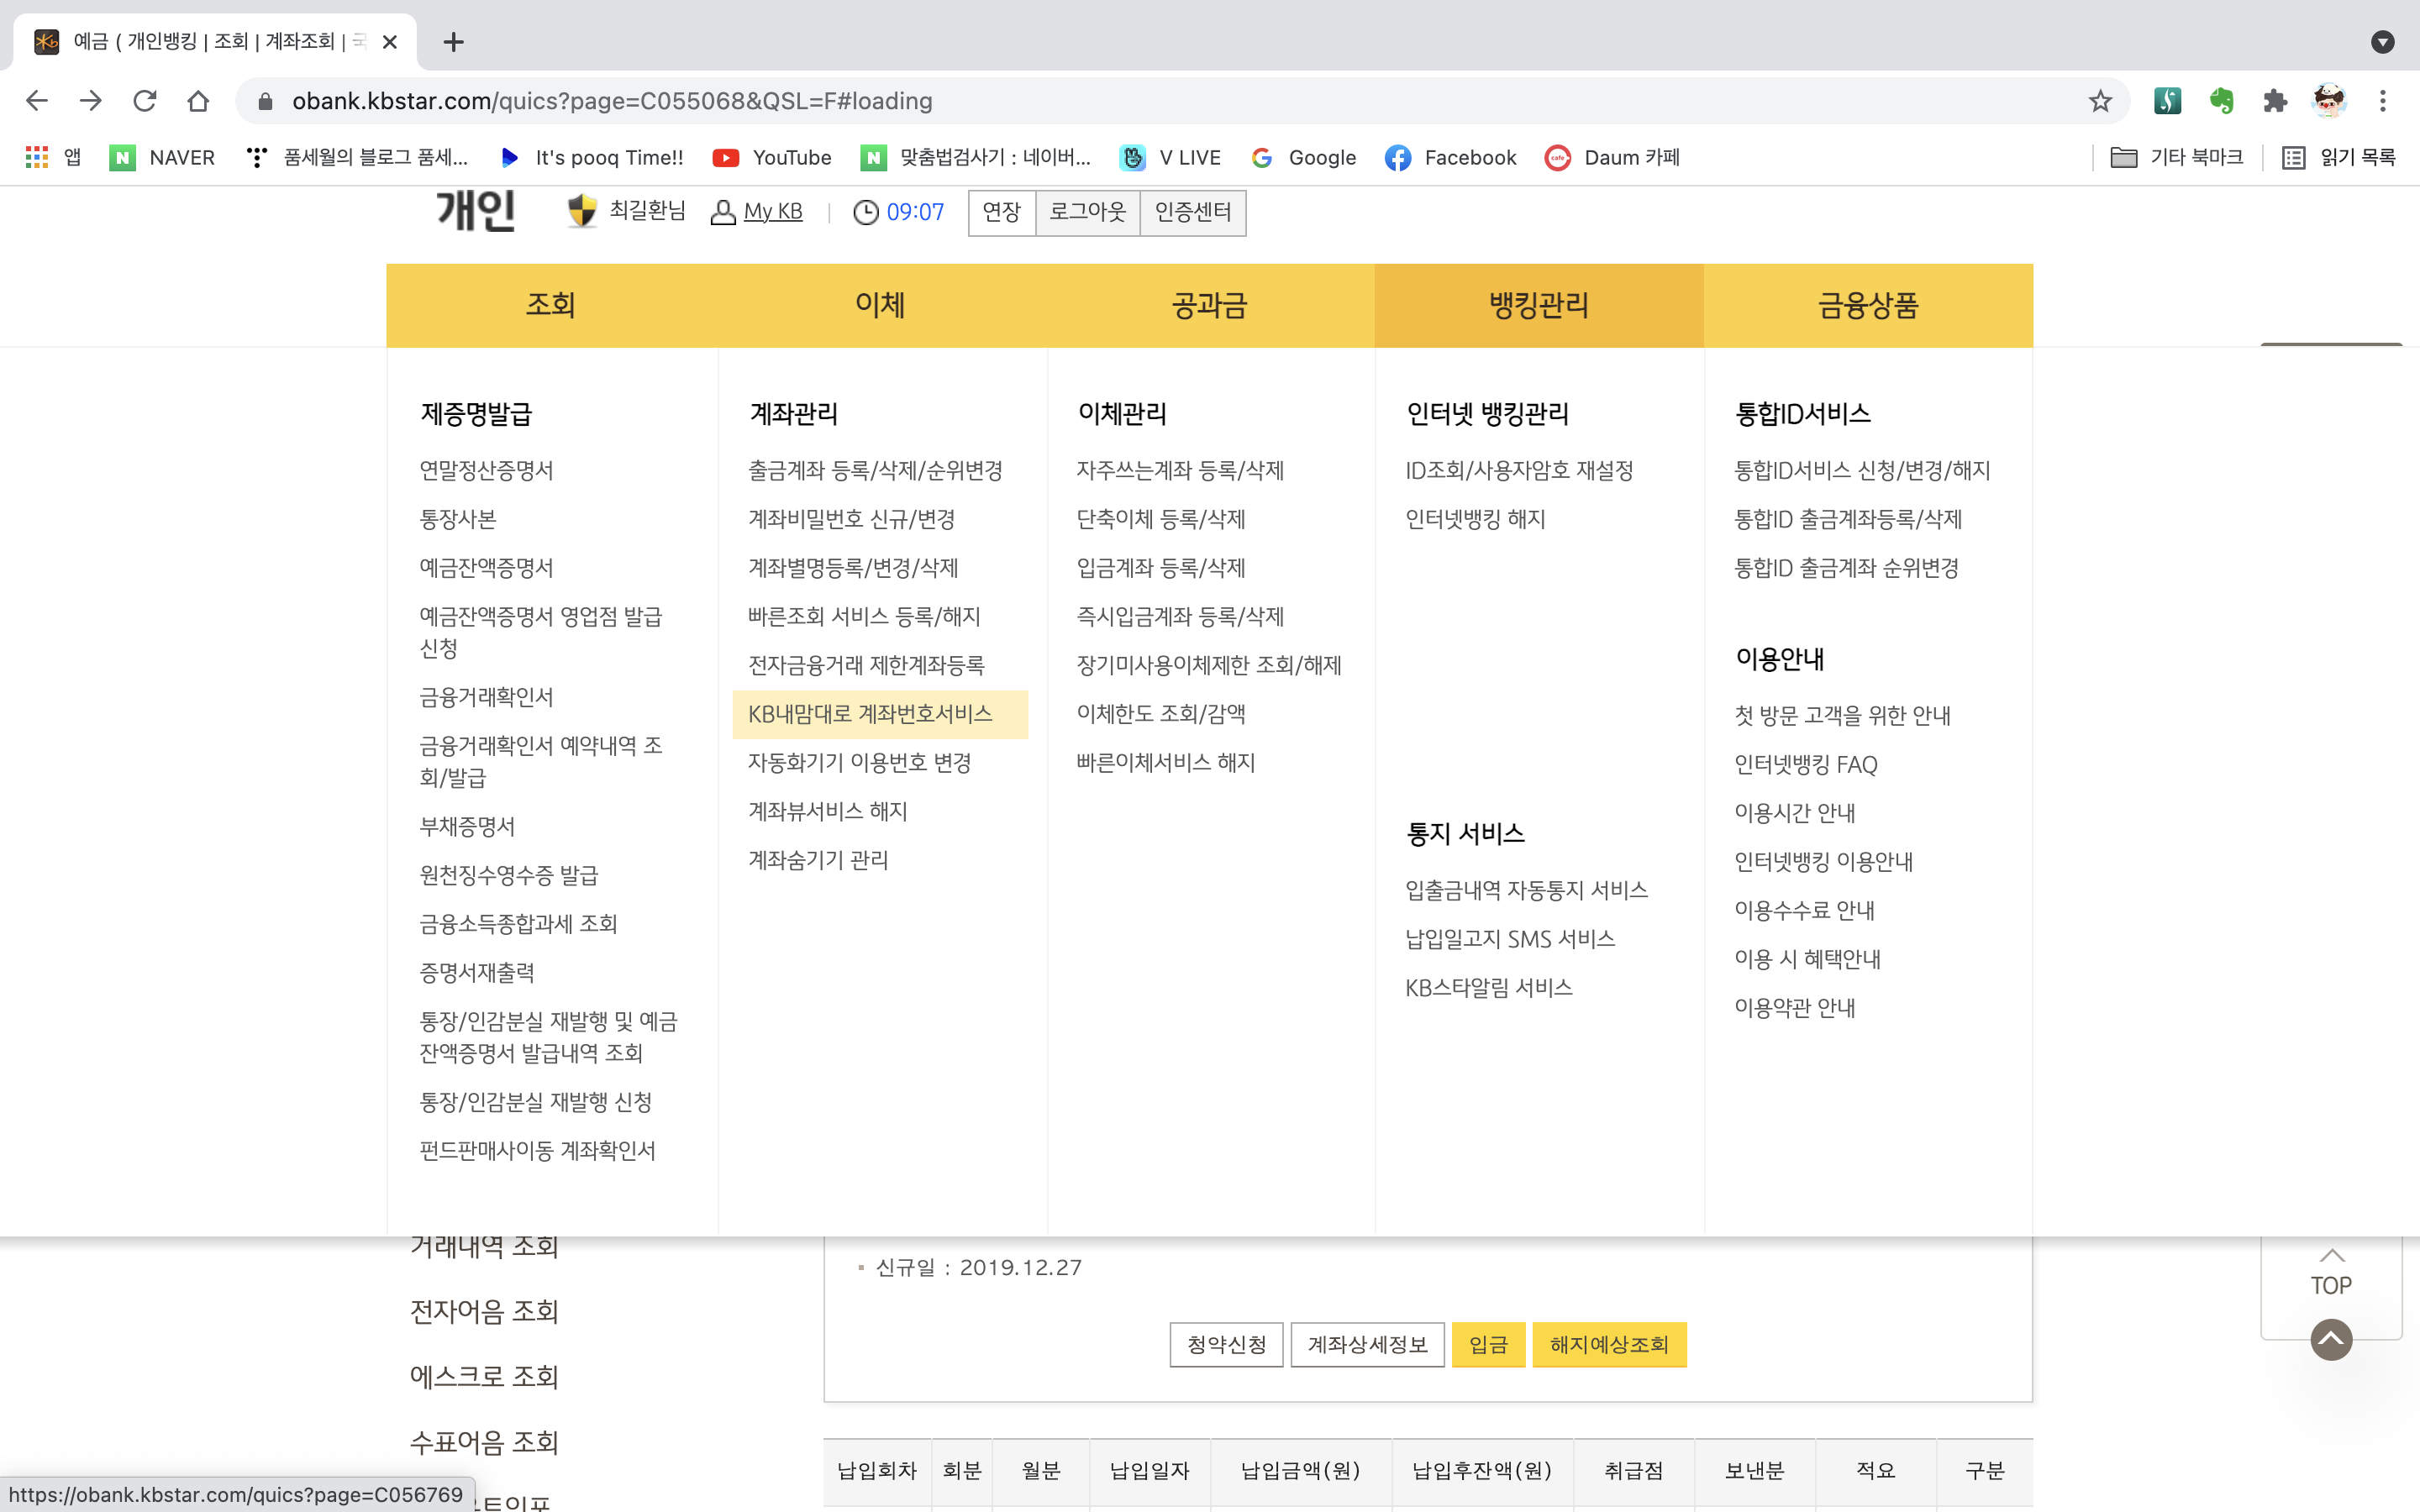This screenshot has width=2420, height=1512.
Task: Select KB내맘대로 계좌번호서비스 menu item
Action: (870, 714)
